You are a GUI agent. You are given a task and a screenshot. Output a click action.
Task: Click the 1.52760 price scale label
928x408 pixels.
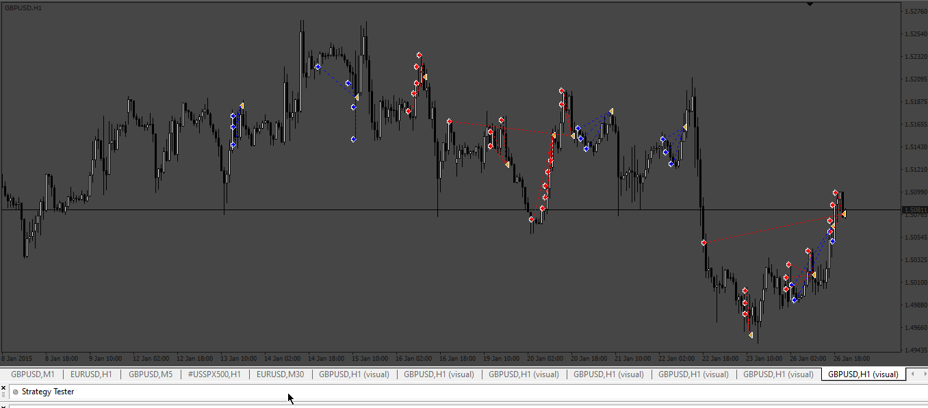(x=915, y=12)
